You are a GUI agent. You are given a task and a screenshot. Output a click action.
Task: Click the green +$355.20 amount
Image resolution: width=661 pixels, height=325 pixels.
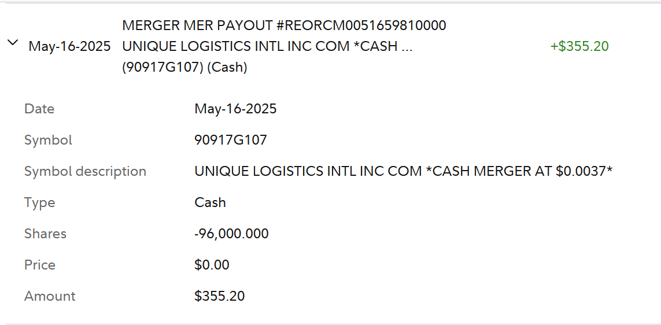click(x=579, y=46)
